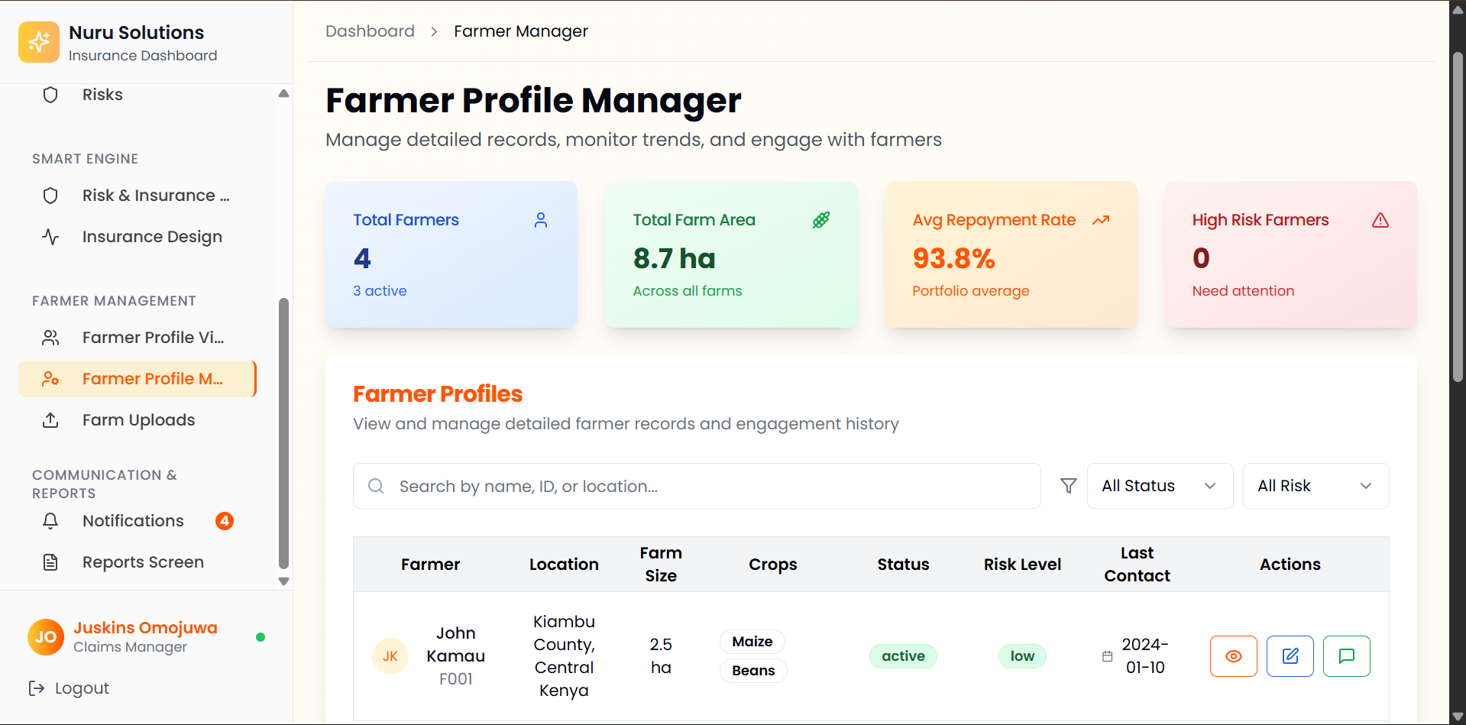
Task: Open Farmer Profile Viewer sidebar item
Action: coord(138,338)
